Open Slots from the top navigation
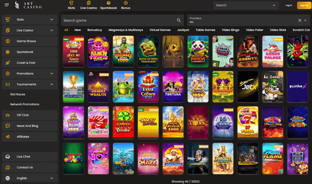The image size is (312, 184). click(71, 5)
